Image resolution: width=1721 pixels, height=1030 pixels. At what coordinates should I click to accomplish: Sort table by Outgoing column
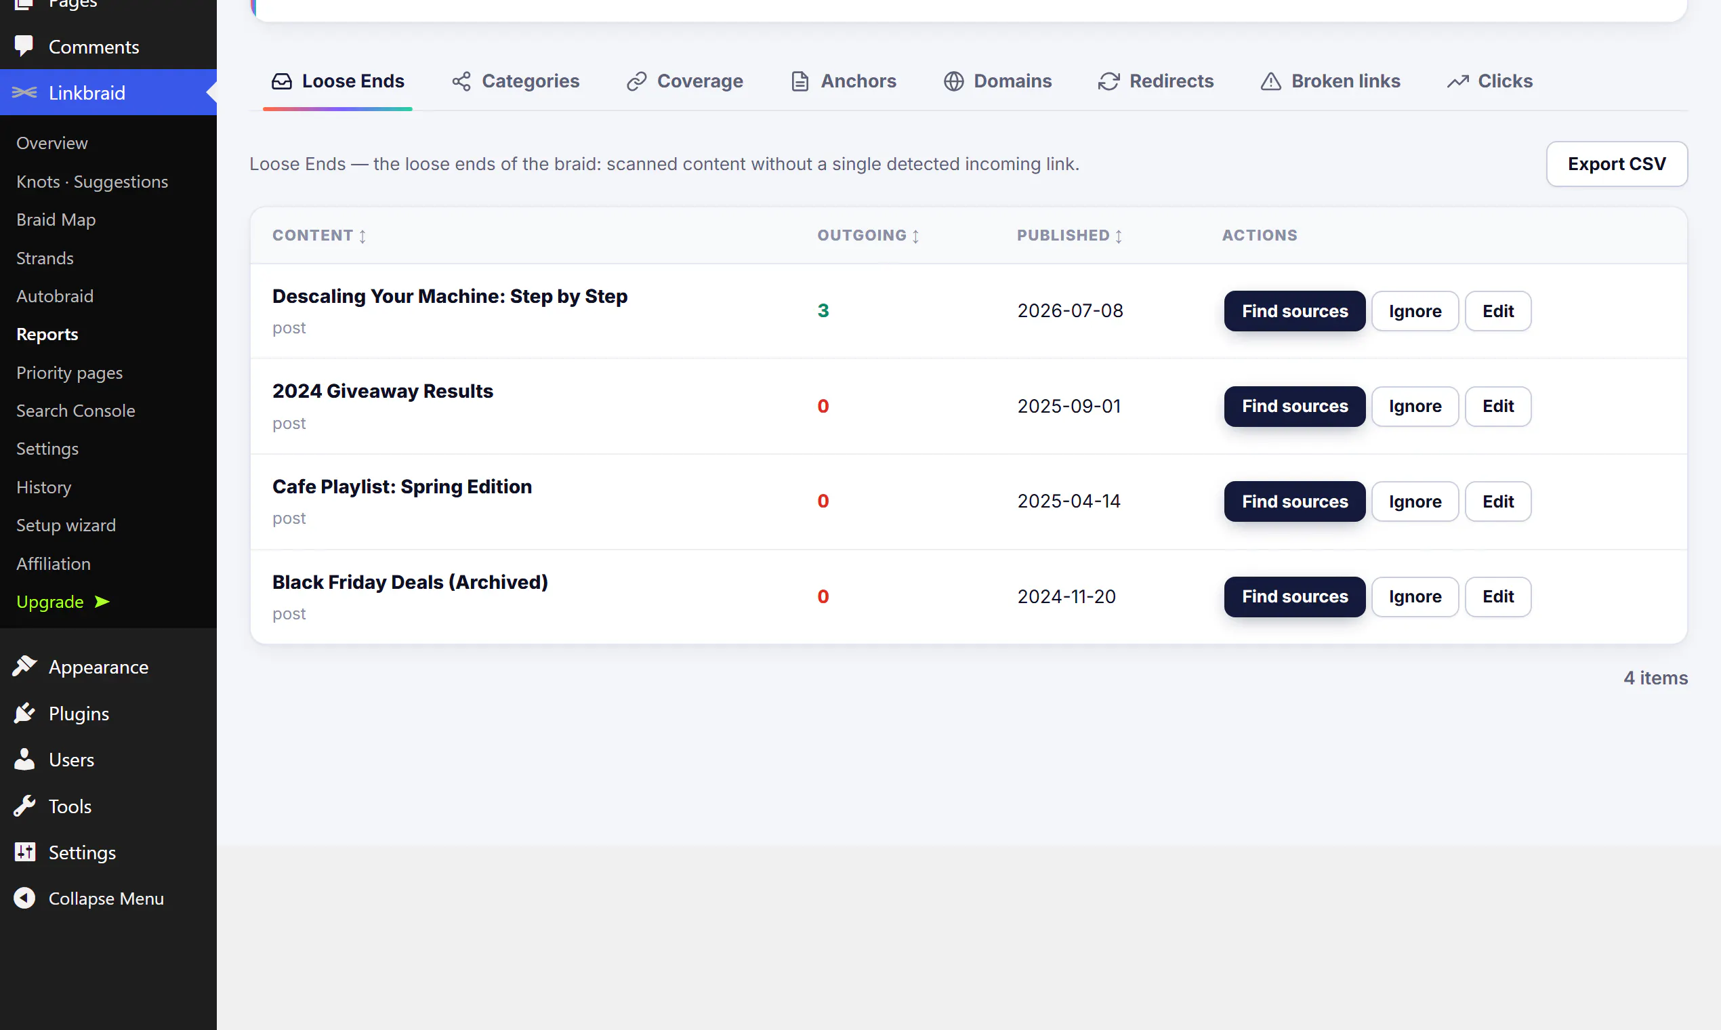[868, 235]
